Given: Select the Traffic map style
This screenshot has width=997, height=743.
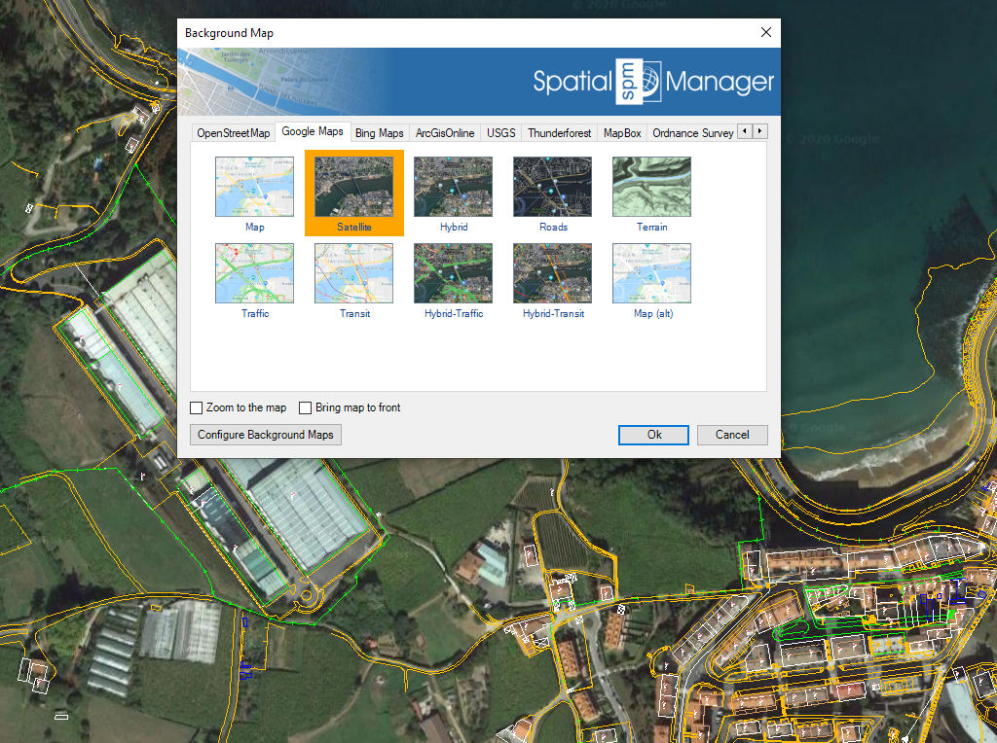Looking at the screenshot, I should pyautogui.click(x=254, y=274).
